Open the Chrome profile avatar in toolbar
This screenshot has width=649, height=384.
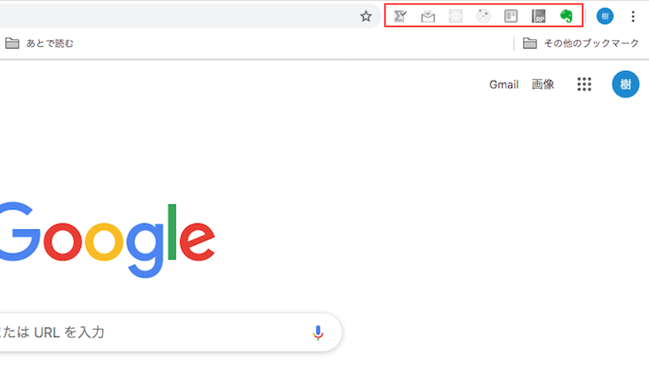pos(605,16)
